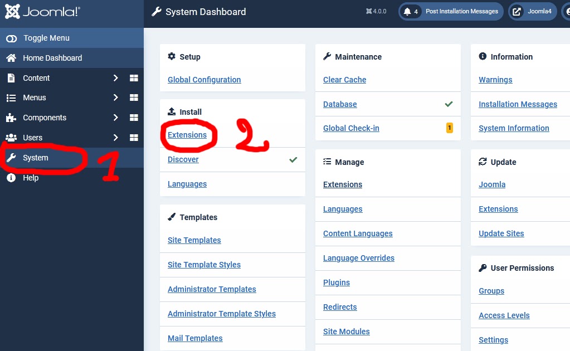Open Site Template Styles link
This screenshot has height=351, width=570.
pos(204,265)
